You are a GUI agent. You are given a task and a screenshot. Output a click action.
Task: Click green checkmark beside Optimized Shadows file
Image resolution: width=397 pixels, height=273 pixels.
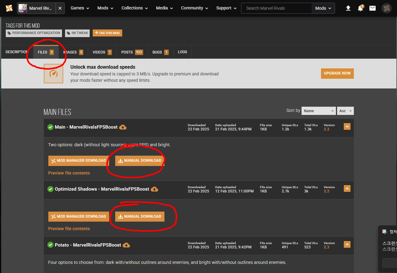click(x=50, y=189)
